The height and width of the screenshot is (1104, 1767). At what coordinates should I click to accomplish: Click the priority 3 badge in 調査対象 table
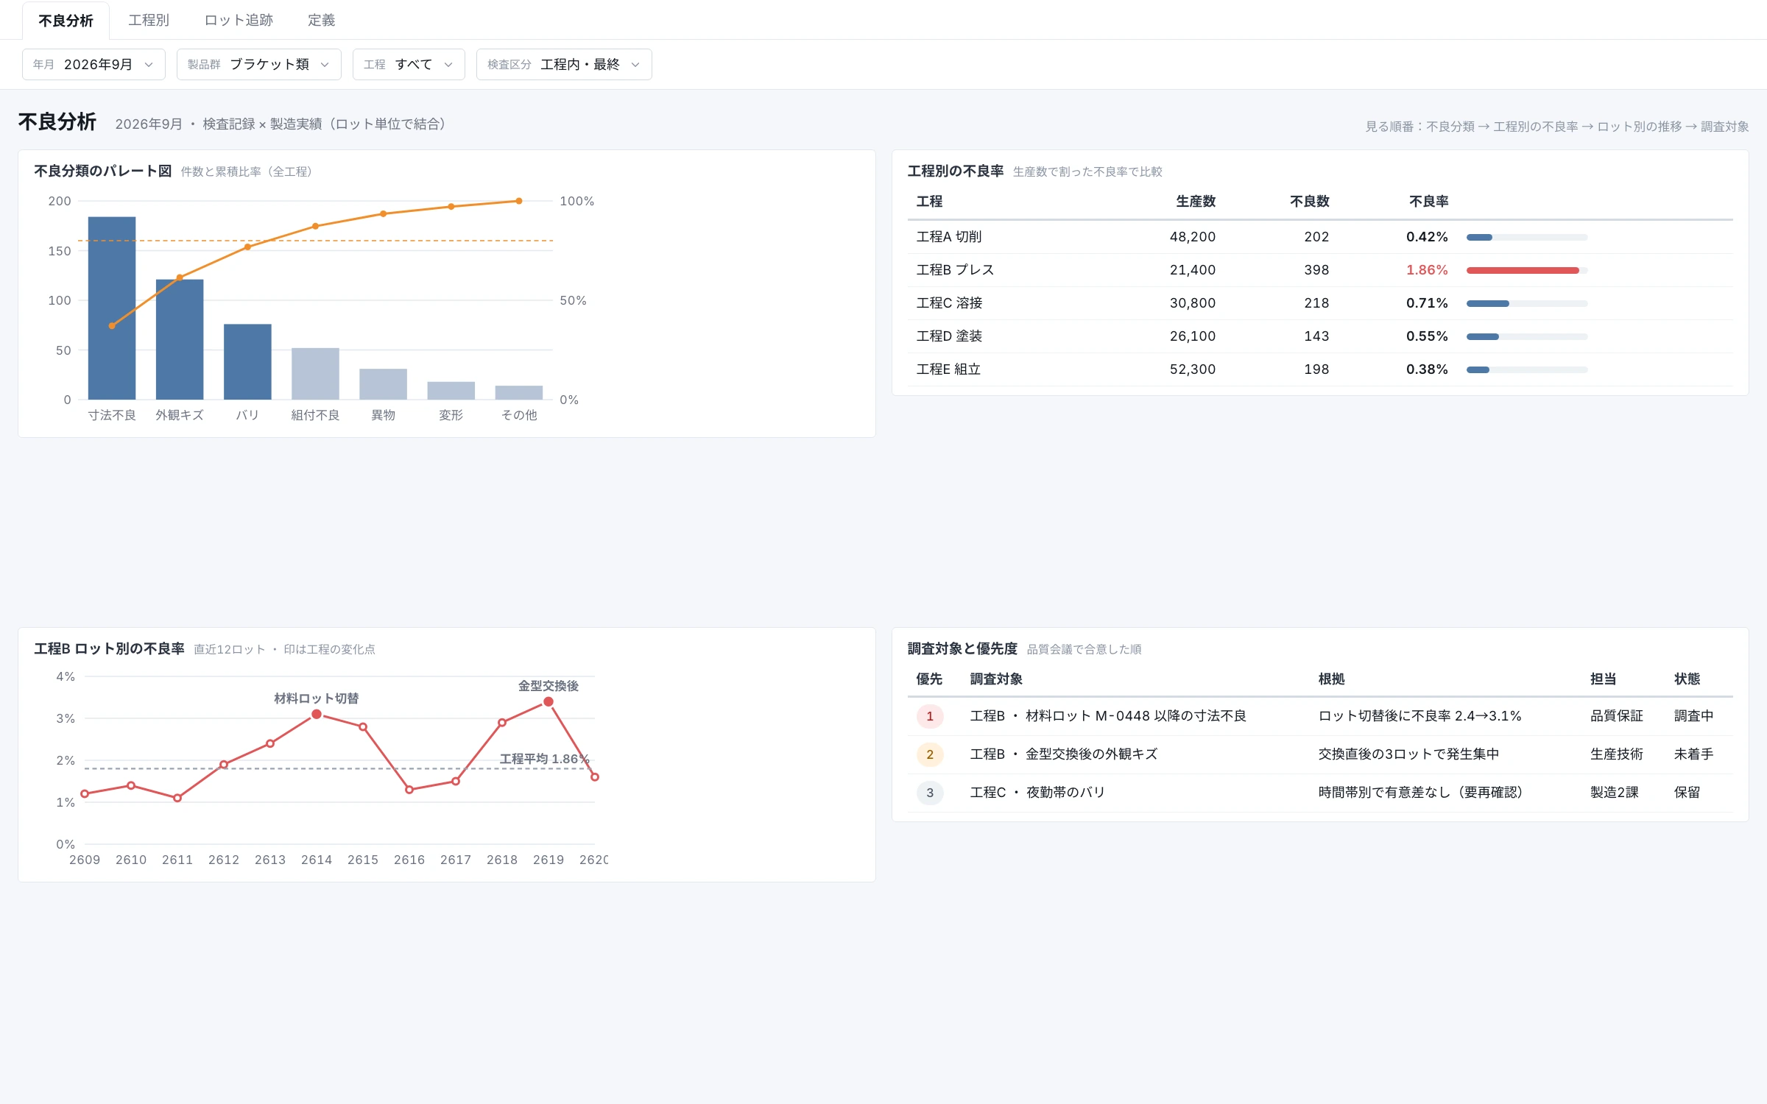click(x=930, y=793)
